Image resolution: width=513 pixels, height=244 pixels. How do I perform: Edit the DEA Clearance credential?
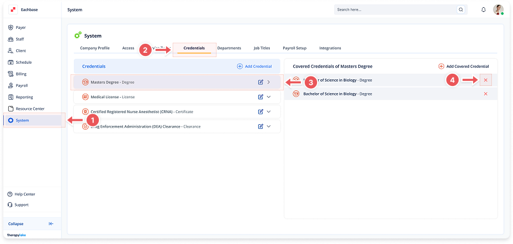click(260, 126)
